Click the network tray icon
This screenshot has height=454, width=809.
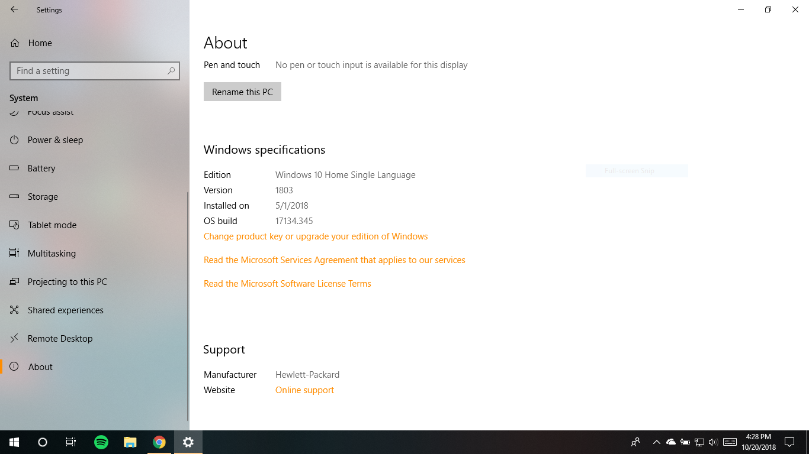(x=699, y=442)
